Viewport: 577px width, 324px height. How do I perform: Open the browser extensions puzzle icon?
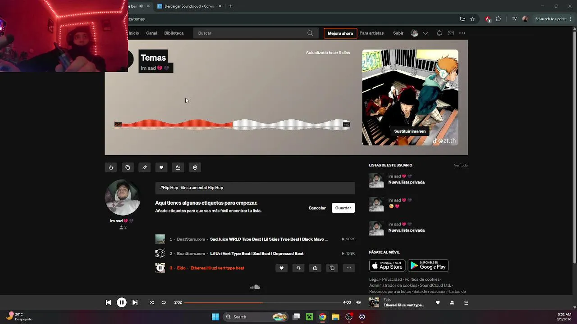click(498, 19)
